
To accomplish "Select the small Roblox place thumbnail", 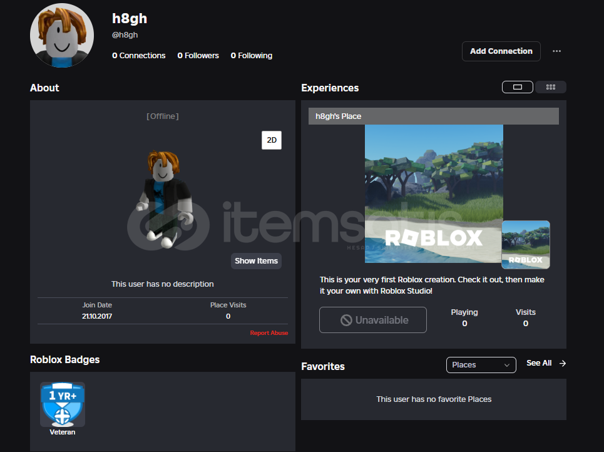I will tap(526, 244).
